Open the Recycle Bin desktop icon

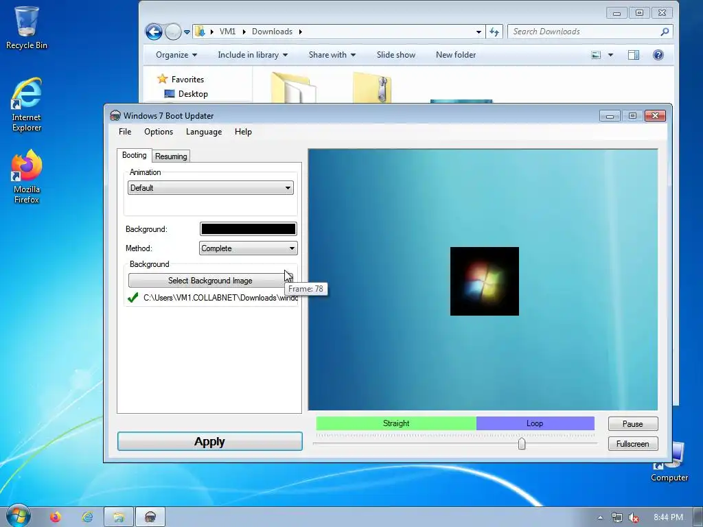point(27,27)
